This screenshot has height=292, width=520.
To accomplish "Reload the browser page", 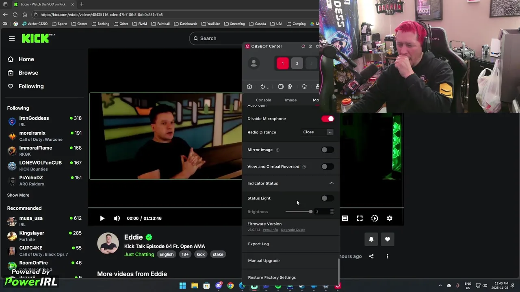I will 15,15.
